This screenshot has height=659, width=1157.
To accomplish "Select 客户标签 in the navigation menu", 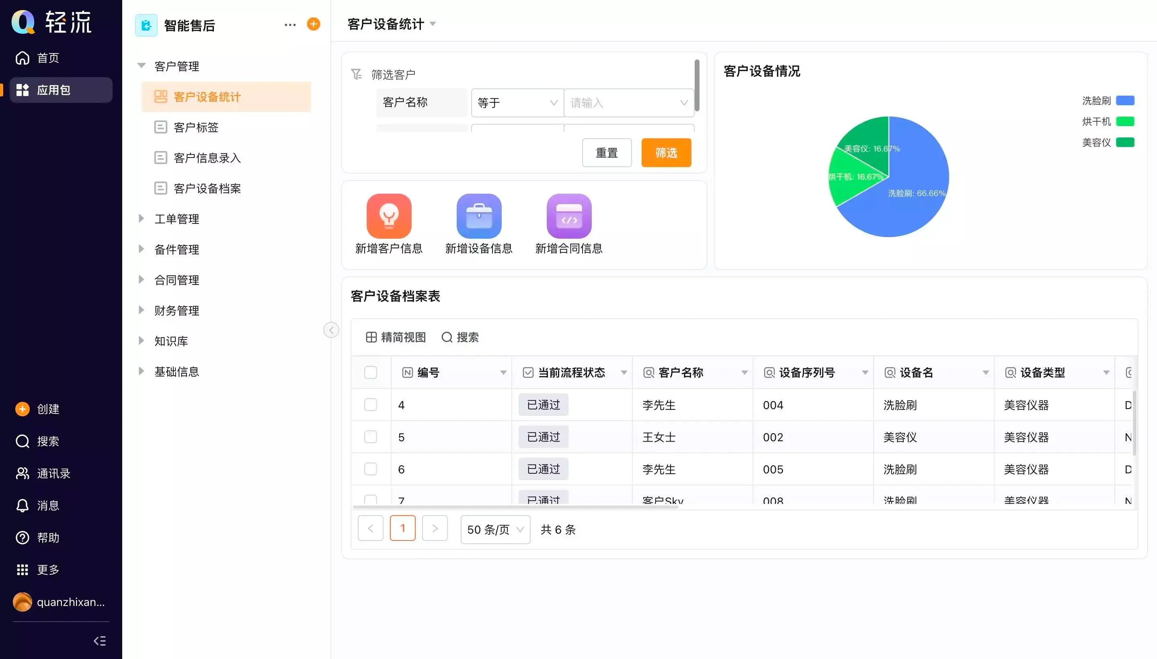I will point(196,127).
